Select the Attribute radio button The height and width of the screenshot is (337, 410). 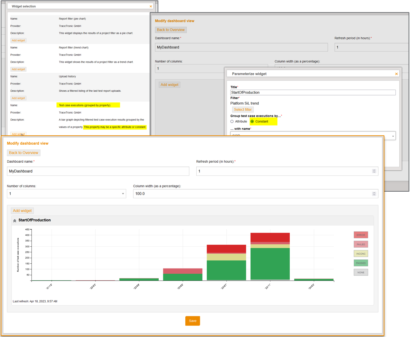click(x=232, y=121)
